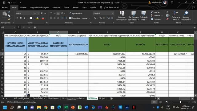197x111 pixels.
Task: Click the Cut scissors icon
Action: click(9, 12)
